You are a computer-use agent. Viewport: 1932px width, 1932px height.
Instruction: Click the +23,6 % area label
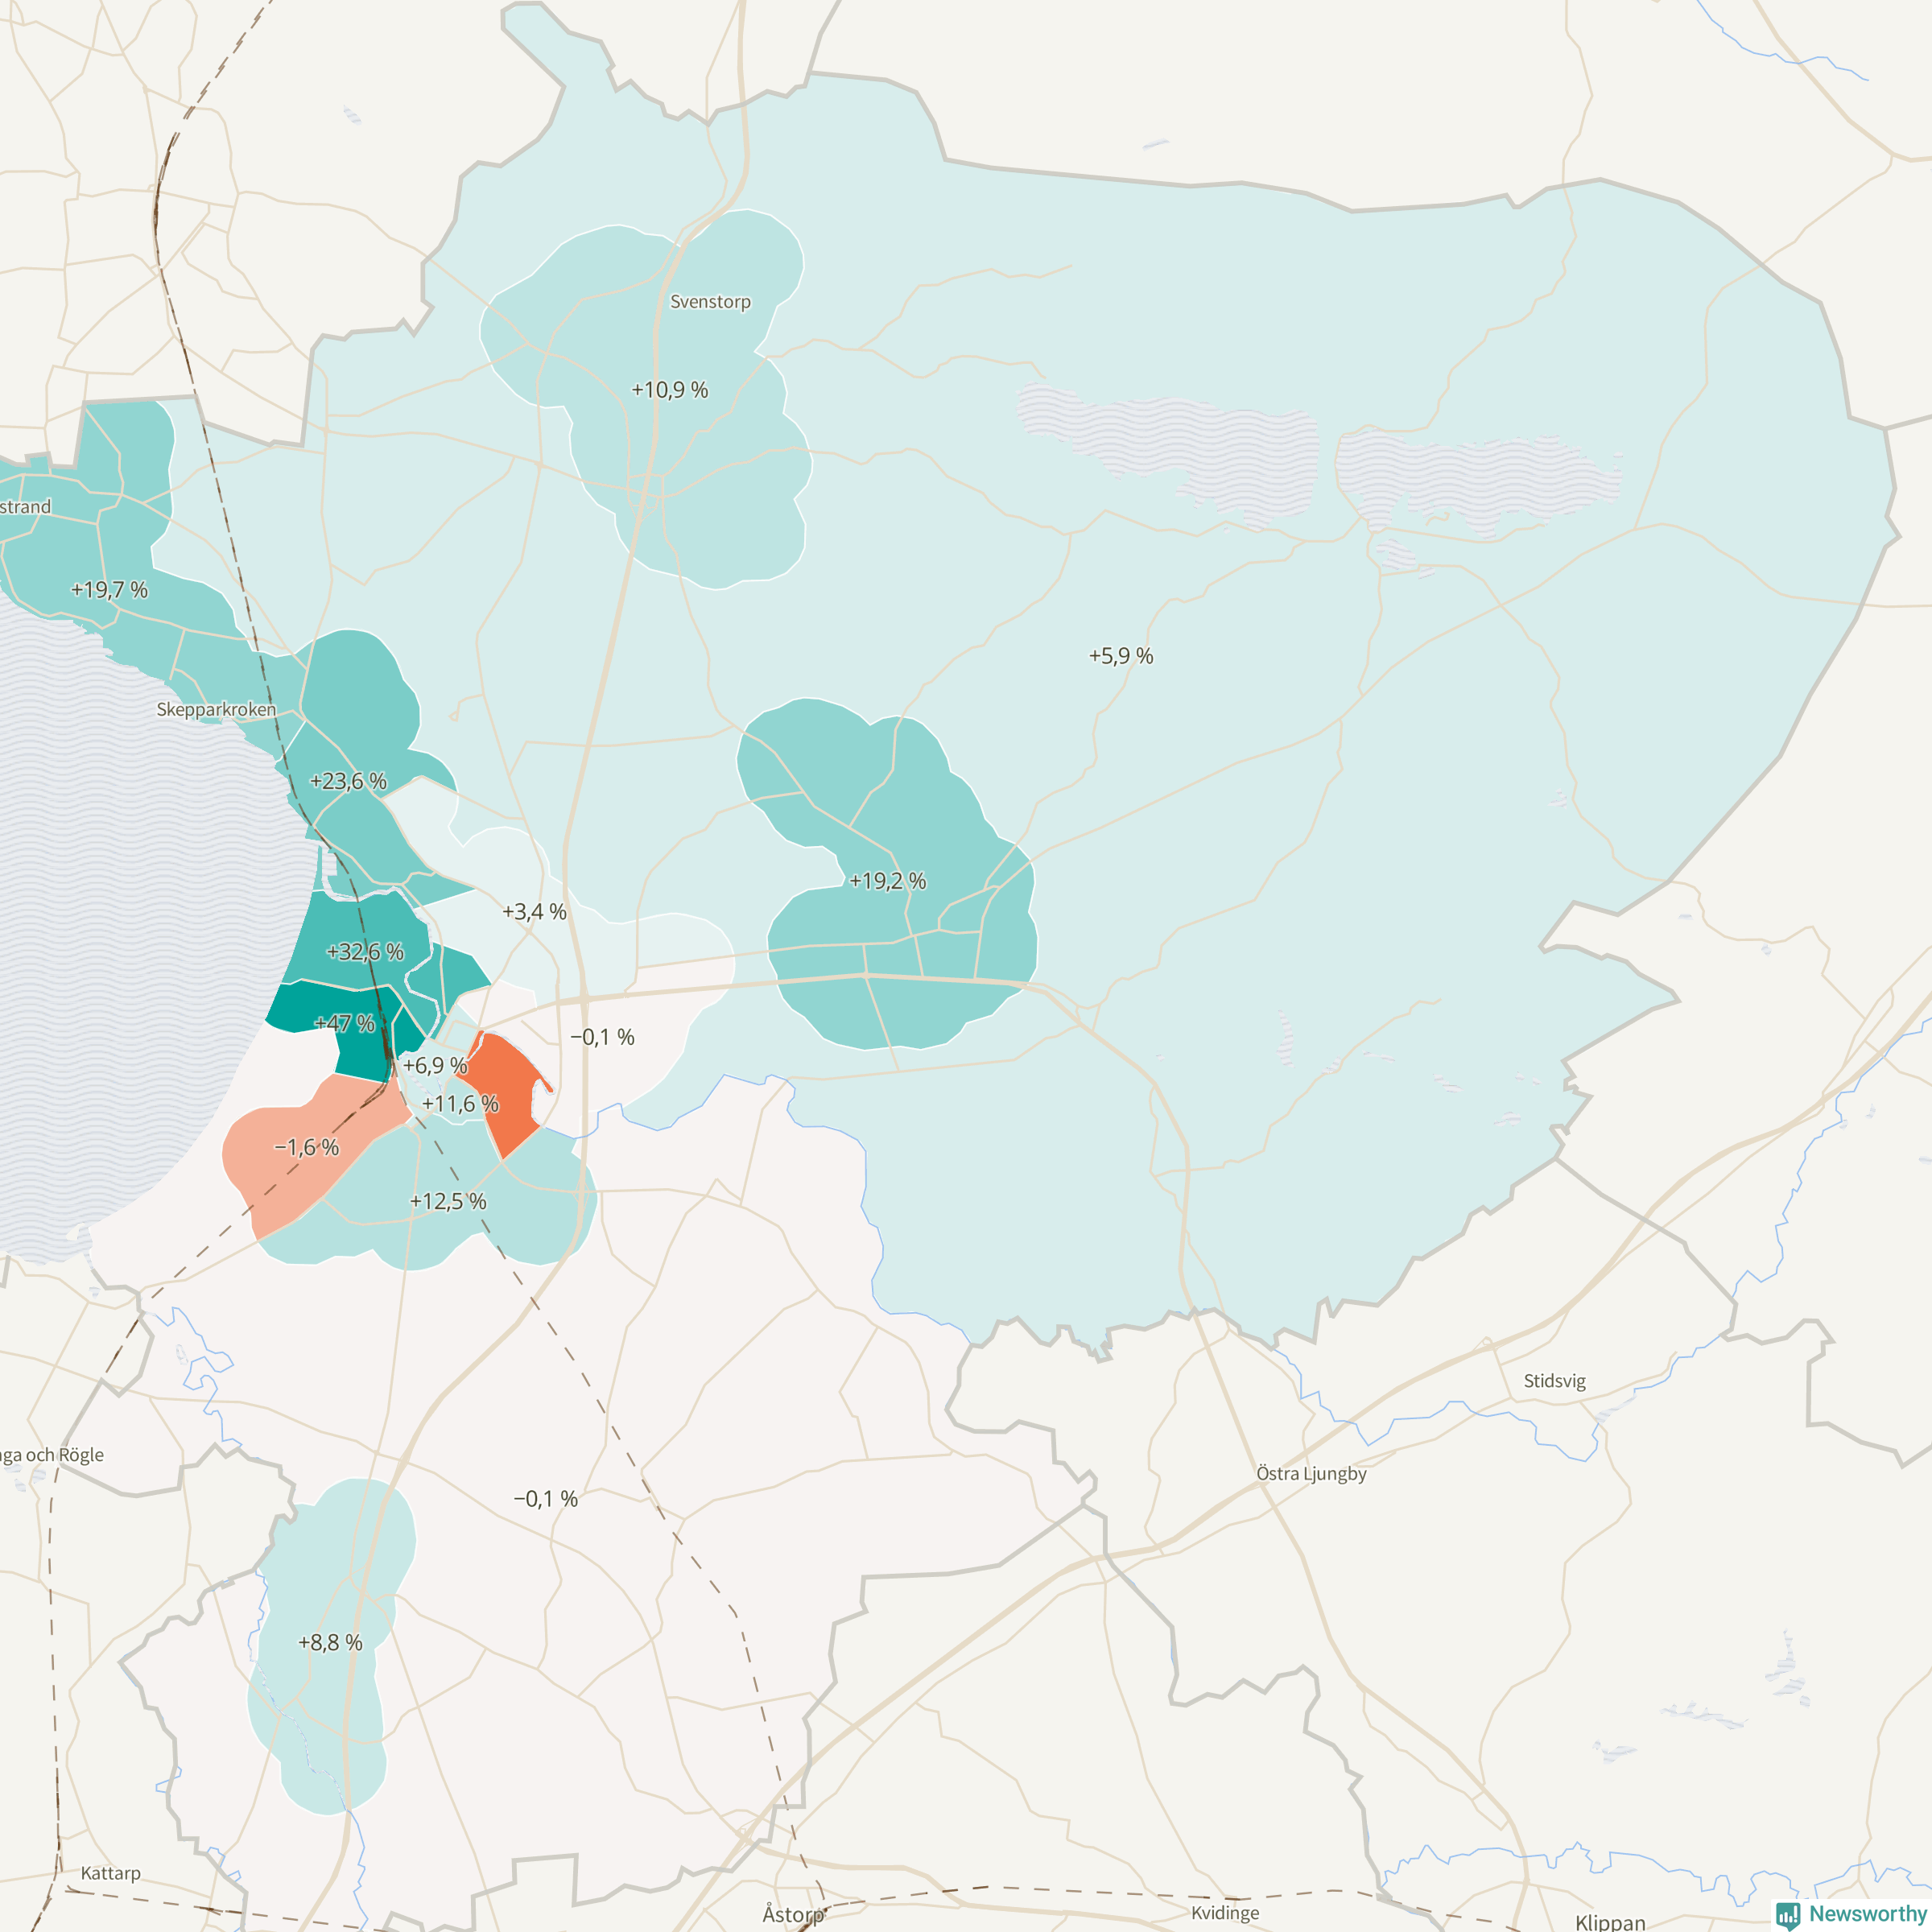[x=348, y=781]
